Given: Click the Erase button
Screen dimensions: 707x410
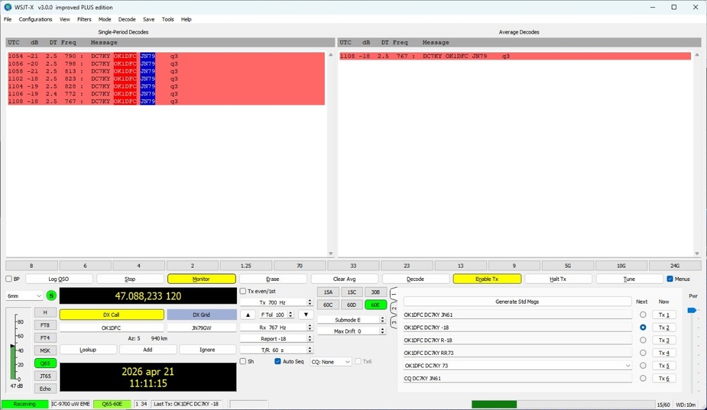Looking at the screenshot, I should click(x=273, y=279).
